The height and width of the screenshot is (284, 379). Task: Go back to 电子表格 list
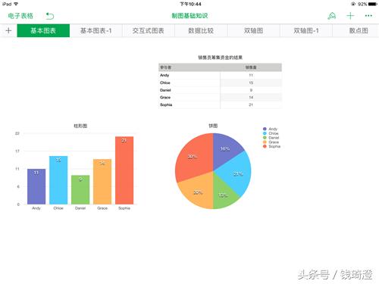(x=20, y=16)
